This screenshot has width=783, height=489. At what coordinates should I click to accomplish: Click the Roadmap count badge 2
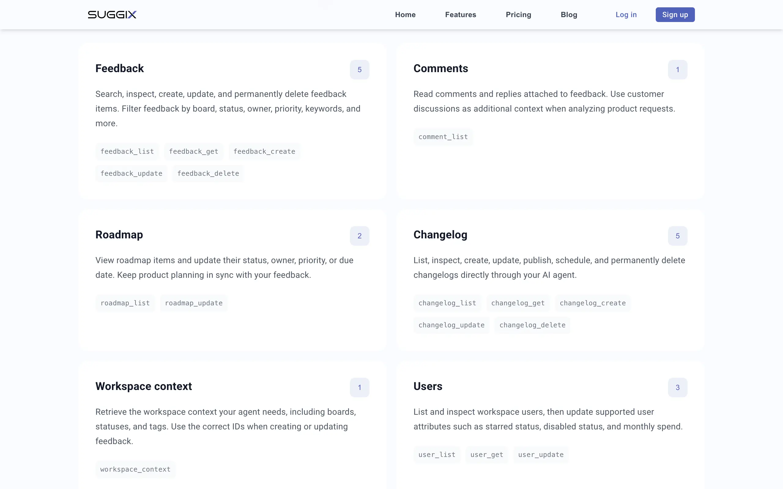359,236
